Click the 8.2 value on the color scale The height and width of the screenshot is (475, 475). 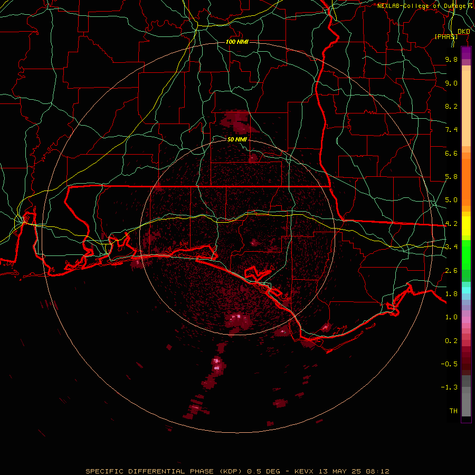[x=451, y=106]
